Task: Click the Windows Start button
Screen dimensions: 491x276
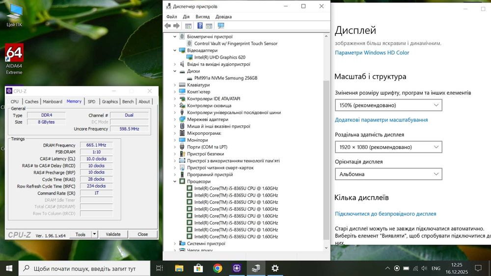Action: [x=9, y=268]
